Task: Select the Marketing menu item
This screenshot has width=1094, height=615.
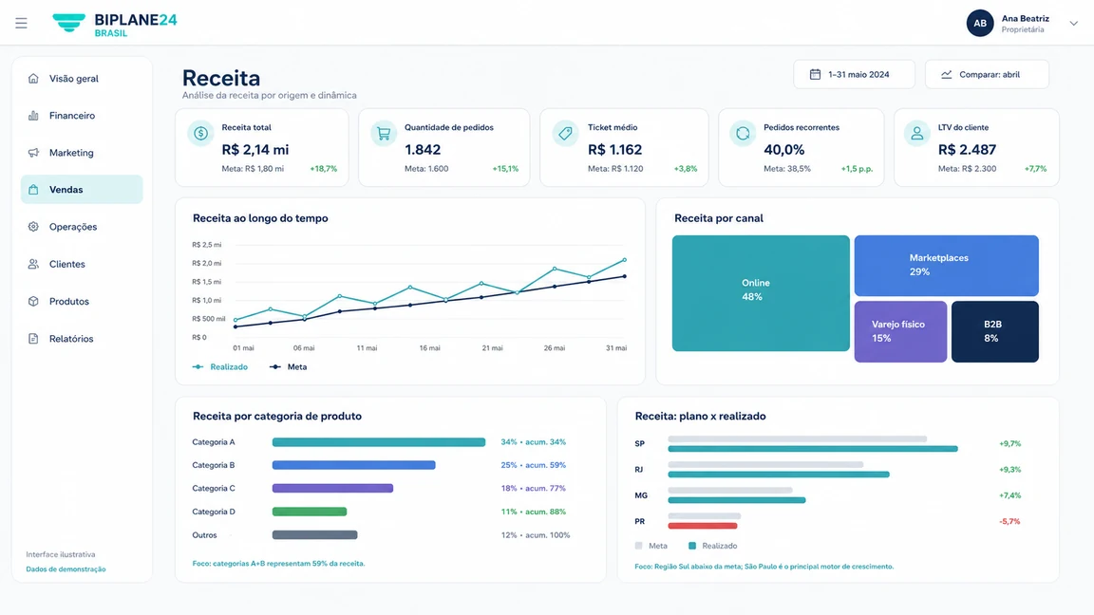Action: [x=82, y=153]
